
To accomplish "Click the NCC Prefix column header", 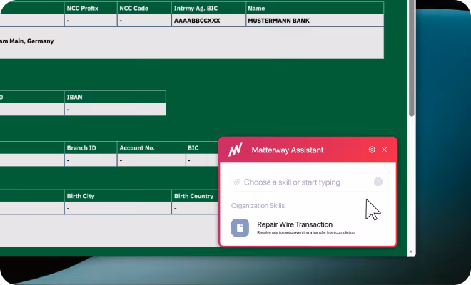I will pyautogui.click(x=91, y=8).
